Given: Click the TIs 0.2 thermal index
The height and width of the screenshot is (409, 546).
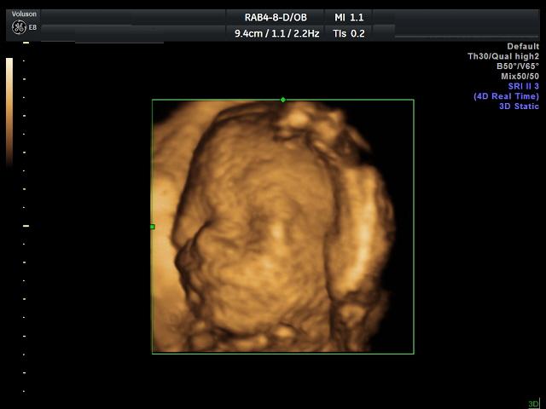Looking at the screenshot, I should pyautogui.click(x=349, y=33).
